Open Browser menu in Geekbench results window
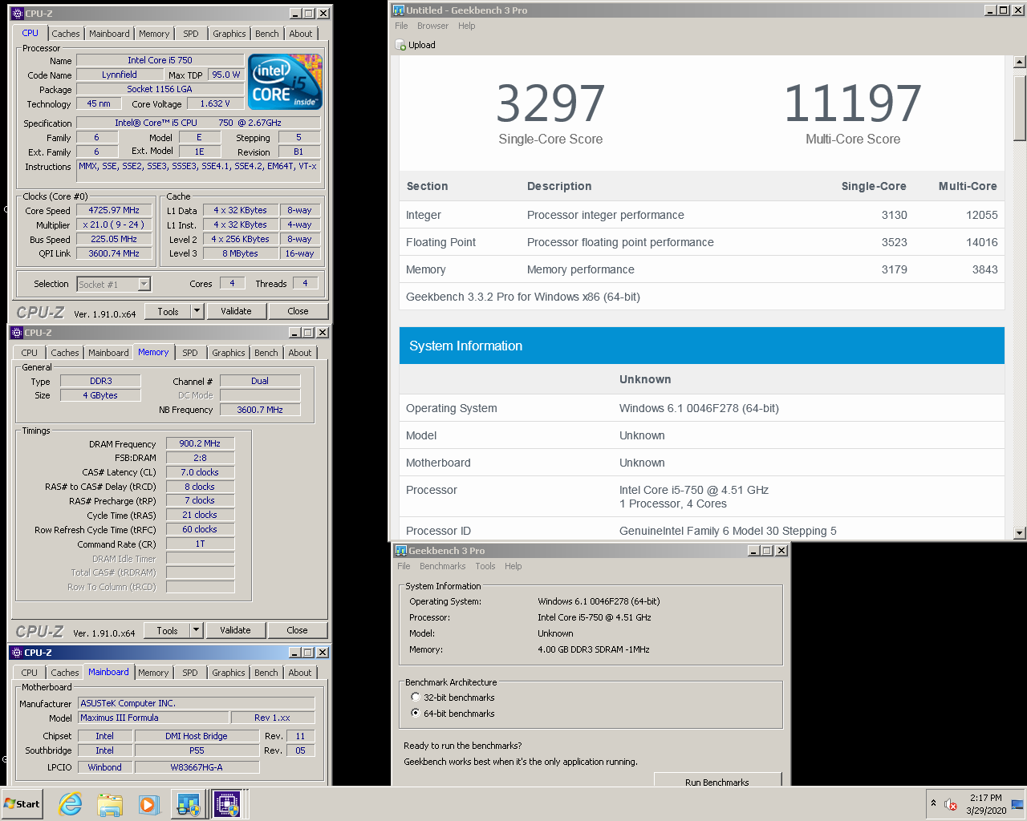This screenshot has height=821, width=1027. (x=432, y=26)
